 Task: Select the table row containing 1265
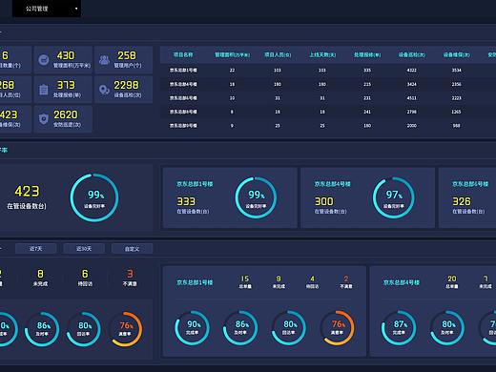coord(328,112)
